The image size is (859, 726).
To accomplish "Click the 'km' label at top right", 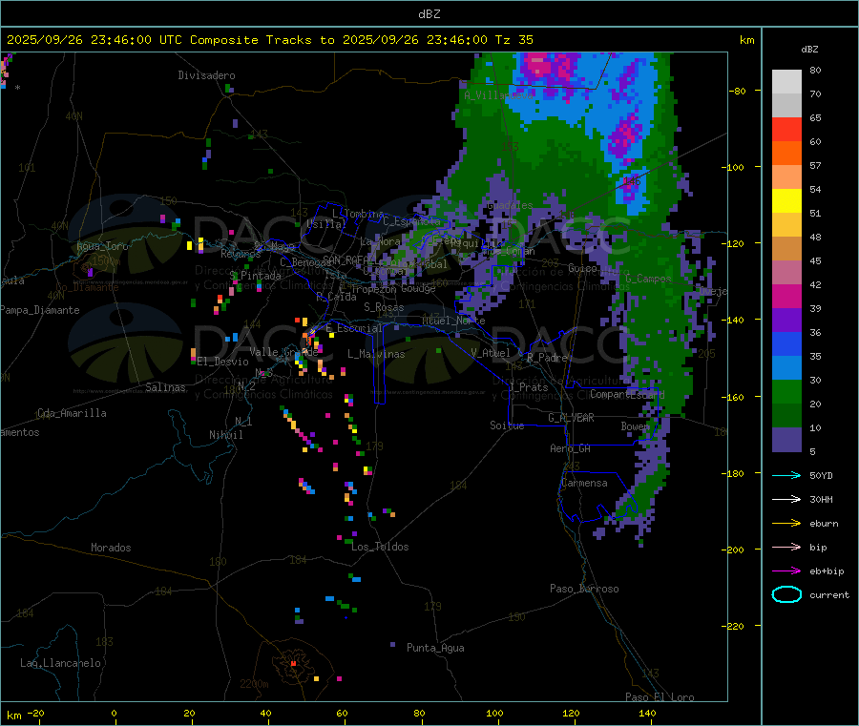I will pos(746,40).
